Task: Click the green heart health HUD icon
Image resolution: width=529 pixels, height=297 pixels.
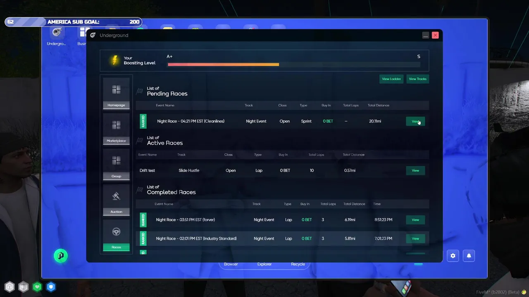Action: coord(37,287)
